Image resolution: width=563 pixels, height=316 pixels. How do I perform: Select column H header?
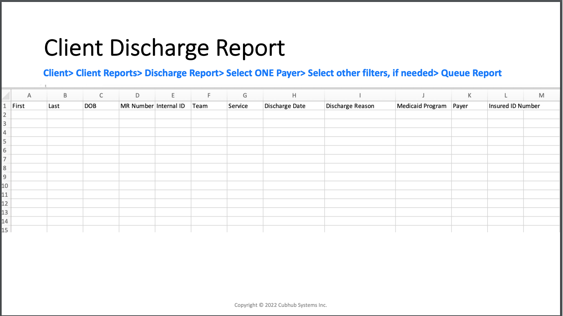(294, 95)
